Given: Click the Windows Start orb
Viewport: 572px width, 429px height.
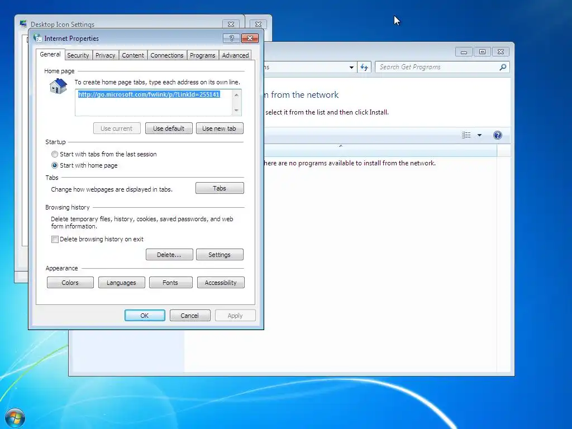Looking at the screenshot, I should (15, 418).
